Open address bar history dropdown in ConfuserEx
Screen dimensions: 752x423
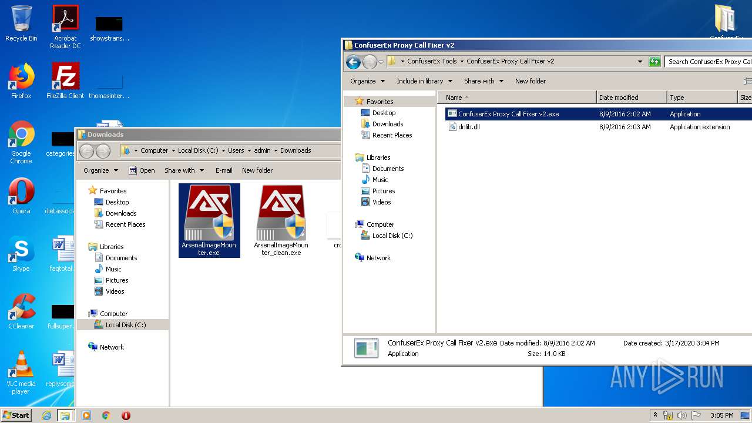pos(640,61)
